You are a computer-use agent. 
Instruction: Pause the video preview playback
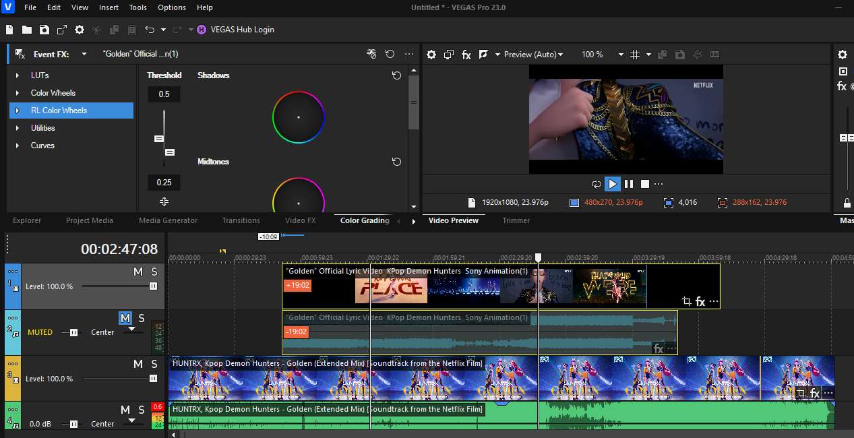coord(629,184)
